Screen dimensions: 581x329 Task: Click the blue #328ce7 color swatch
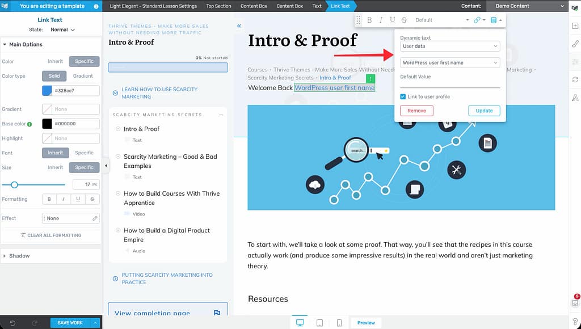[47, 91]
